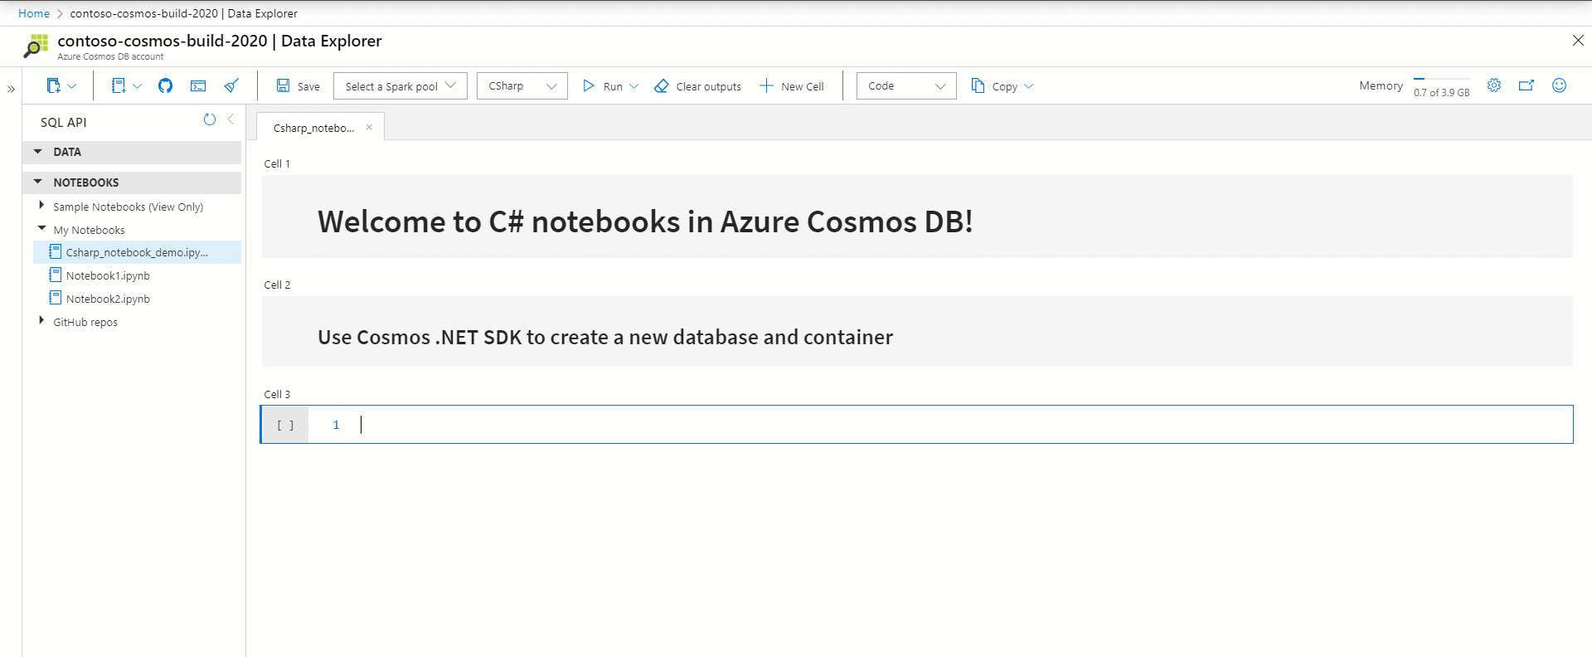The height and width of the screenshot is (657, 1592).
Task: Expand Sample Notebooks (View Only)
Action: coord(41,205)
